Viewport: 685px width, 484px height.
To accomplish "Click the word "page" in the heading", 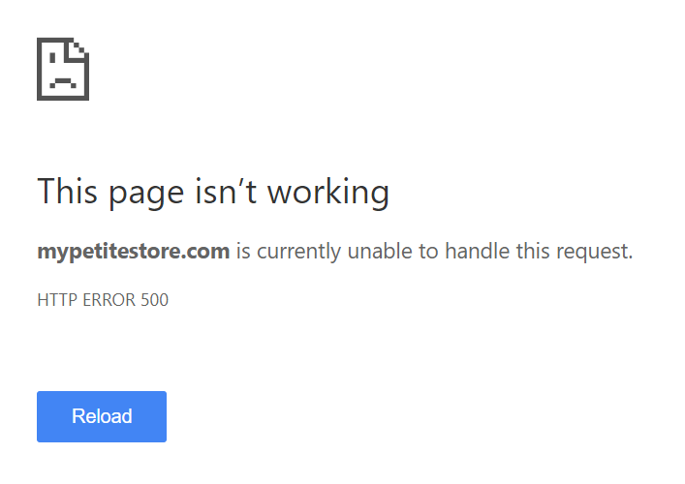I will click(x=146, y=195).
